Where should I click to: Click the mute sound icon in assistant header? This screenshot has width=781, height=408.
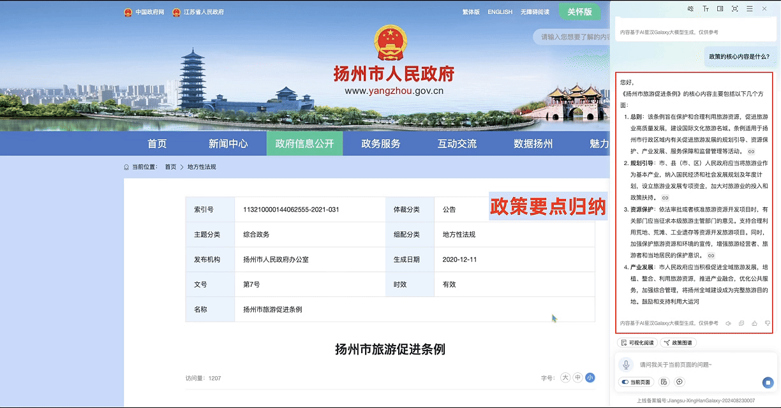[x=690, y=9]
